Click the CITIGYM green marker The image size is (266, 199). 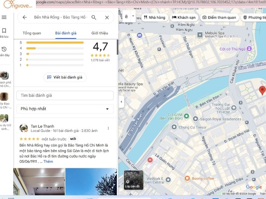(187, 116)
